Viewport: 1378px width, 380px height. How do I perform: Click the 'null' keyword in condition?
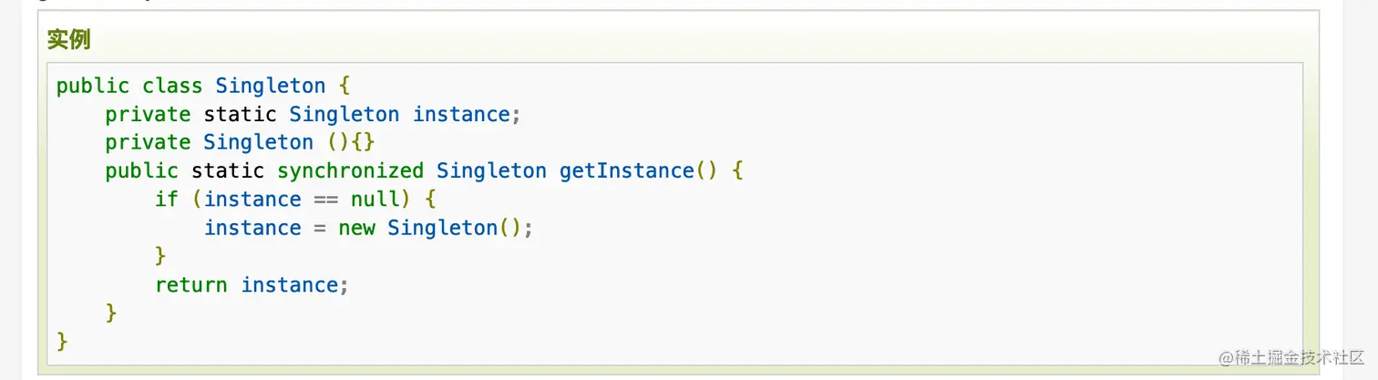click(x=375, y=199)
